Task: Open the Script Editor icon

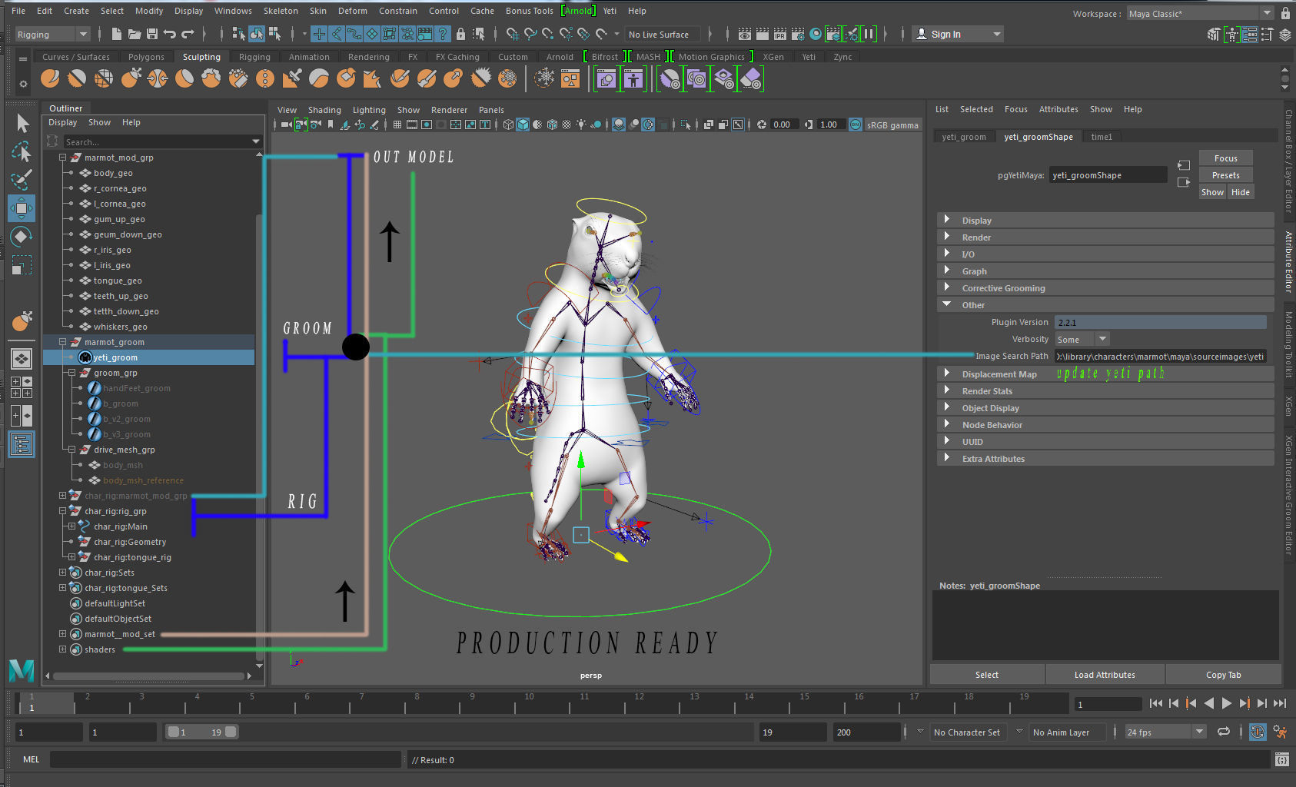Action: coord(1281,760)
